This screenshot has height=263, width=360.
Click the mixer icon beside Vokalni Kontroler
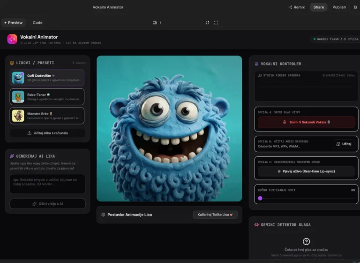pos(256,64)
